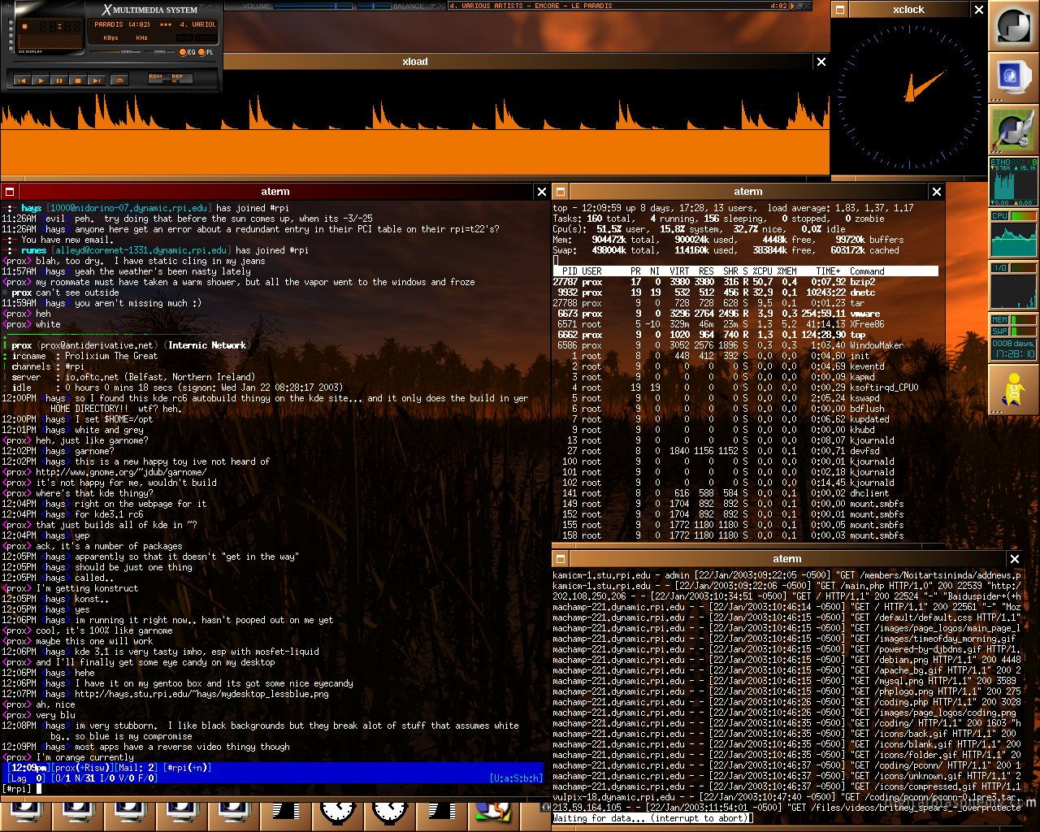
Task: Select the WindowMaker process row in top
Action: [745, 345]
